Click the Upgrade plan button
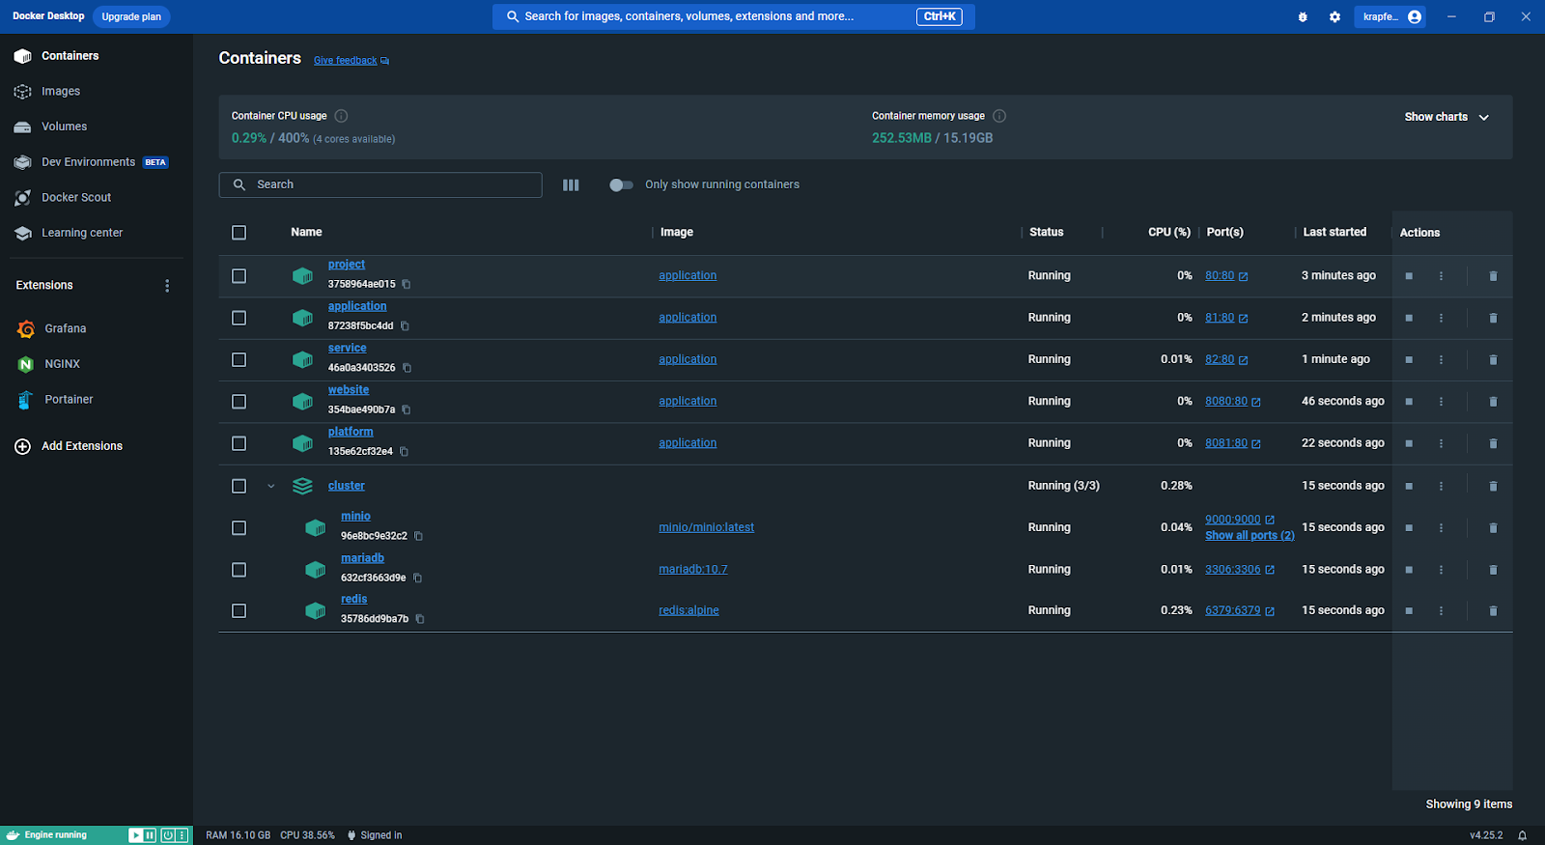Viewport: 1545px width, 845px height. point(131,16)
